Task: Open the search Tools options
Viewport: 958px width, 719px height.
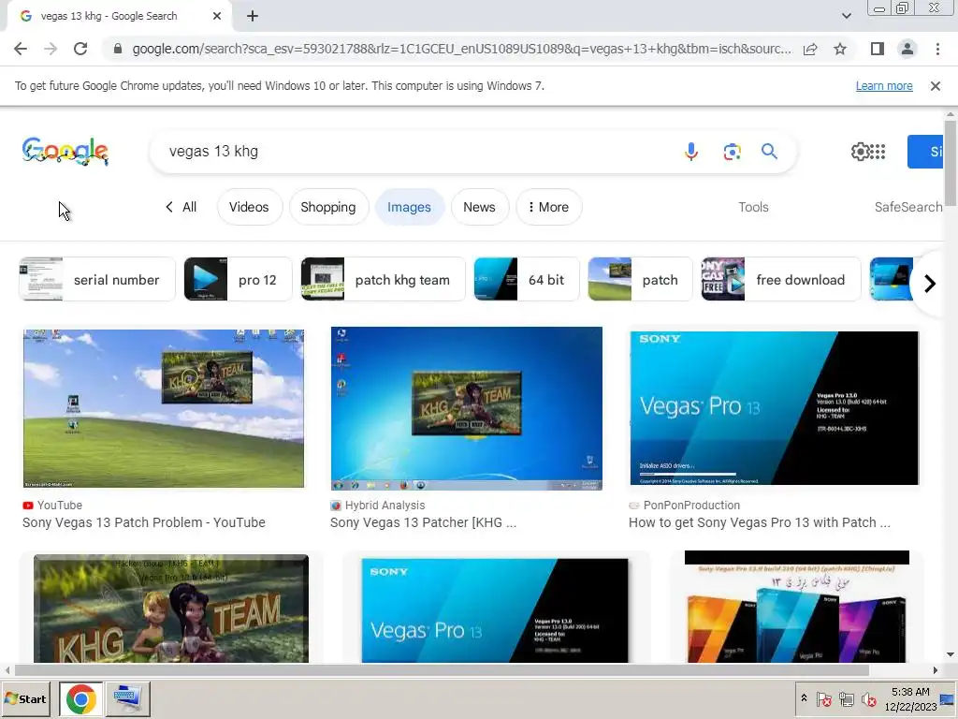Action: pyautogui.click(x=753, y=207)
